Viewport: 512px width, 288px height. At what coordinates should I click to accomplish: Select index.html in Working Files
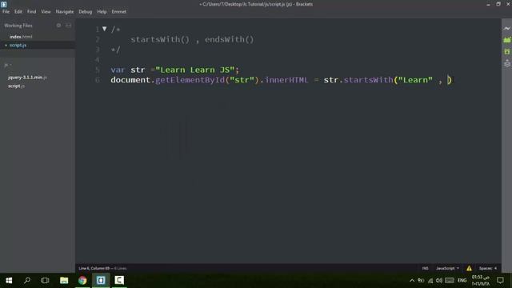[x=21, y=37]
